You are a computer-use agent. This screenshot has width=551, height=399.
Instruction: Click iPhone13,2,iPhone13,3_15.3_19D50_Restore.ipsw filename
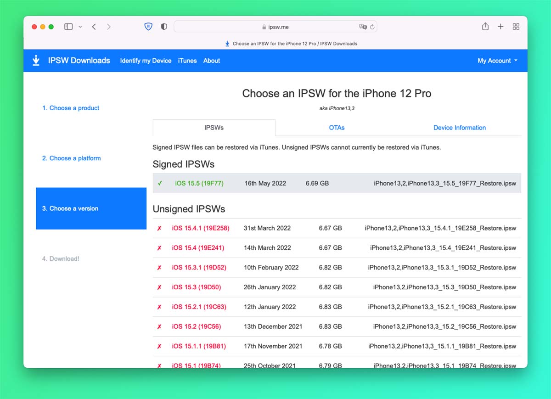pos(444,287)
